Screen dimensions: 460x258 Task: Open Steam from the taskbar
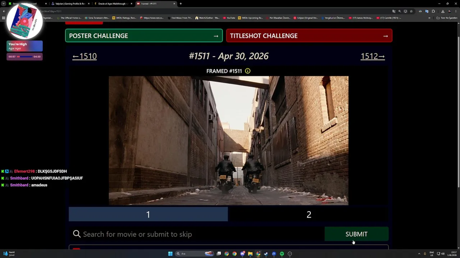click(266, 254)
